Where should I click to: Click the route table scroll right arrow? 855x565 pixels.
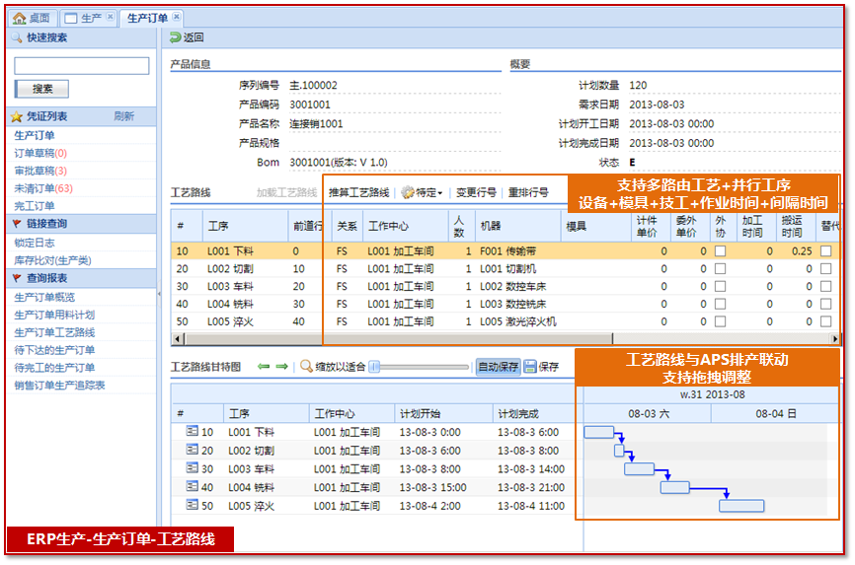click(x=835, y=339)
